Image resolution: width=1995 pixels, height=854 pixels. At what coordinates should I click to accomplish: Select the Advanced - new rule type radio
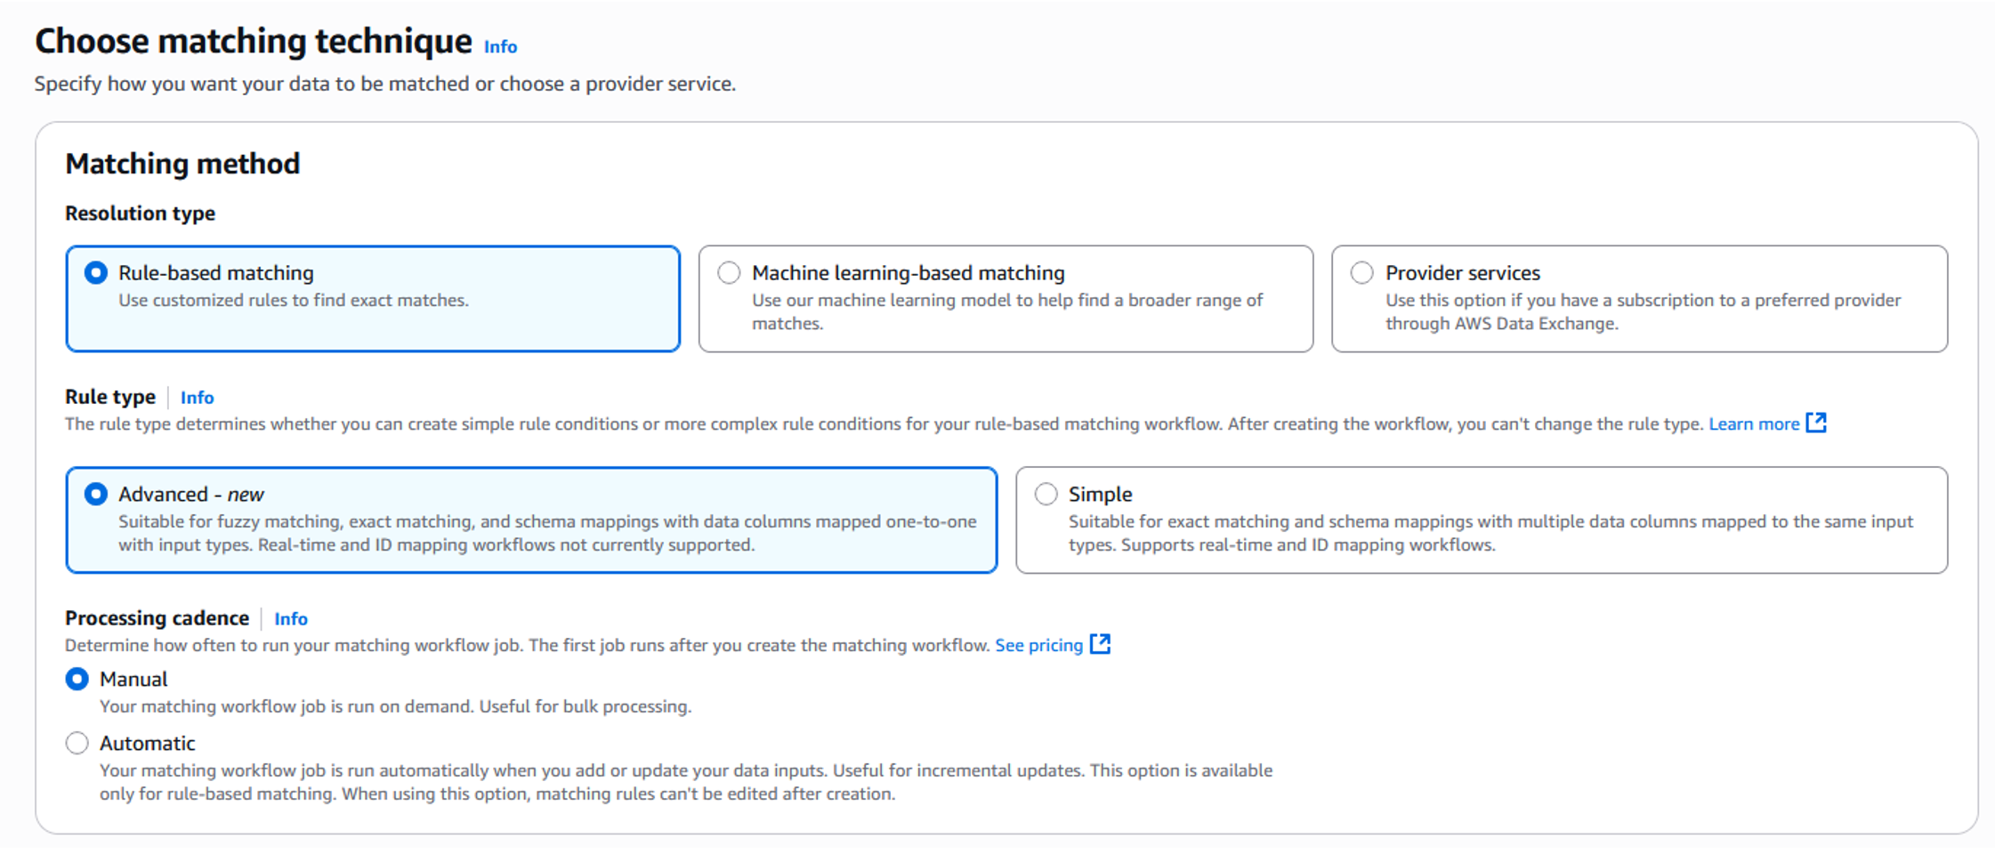(x=96, y=495)
